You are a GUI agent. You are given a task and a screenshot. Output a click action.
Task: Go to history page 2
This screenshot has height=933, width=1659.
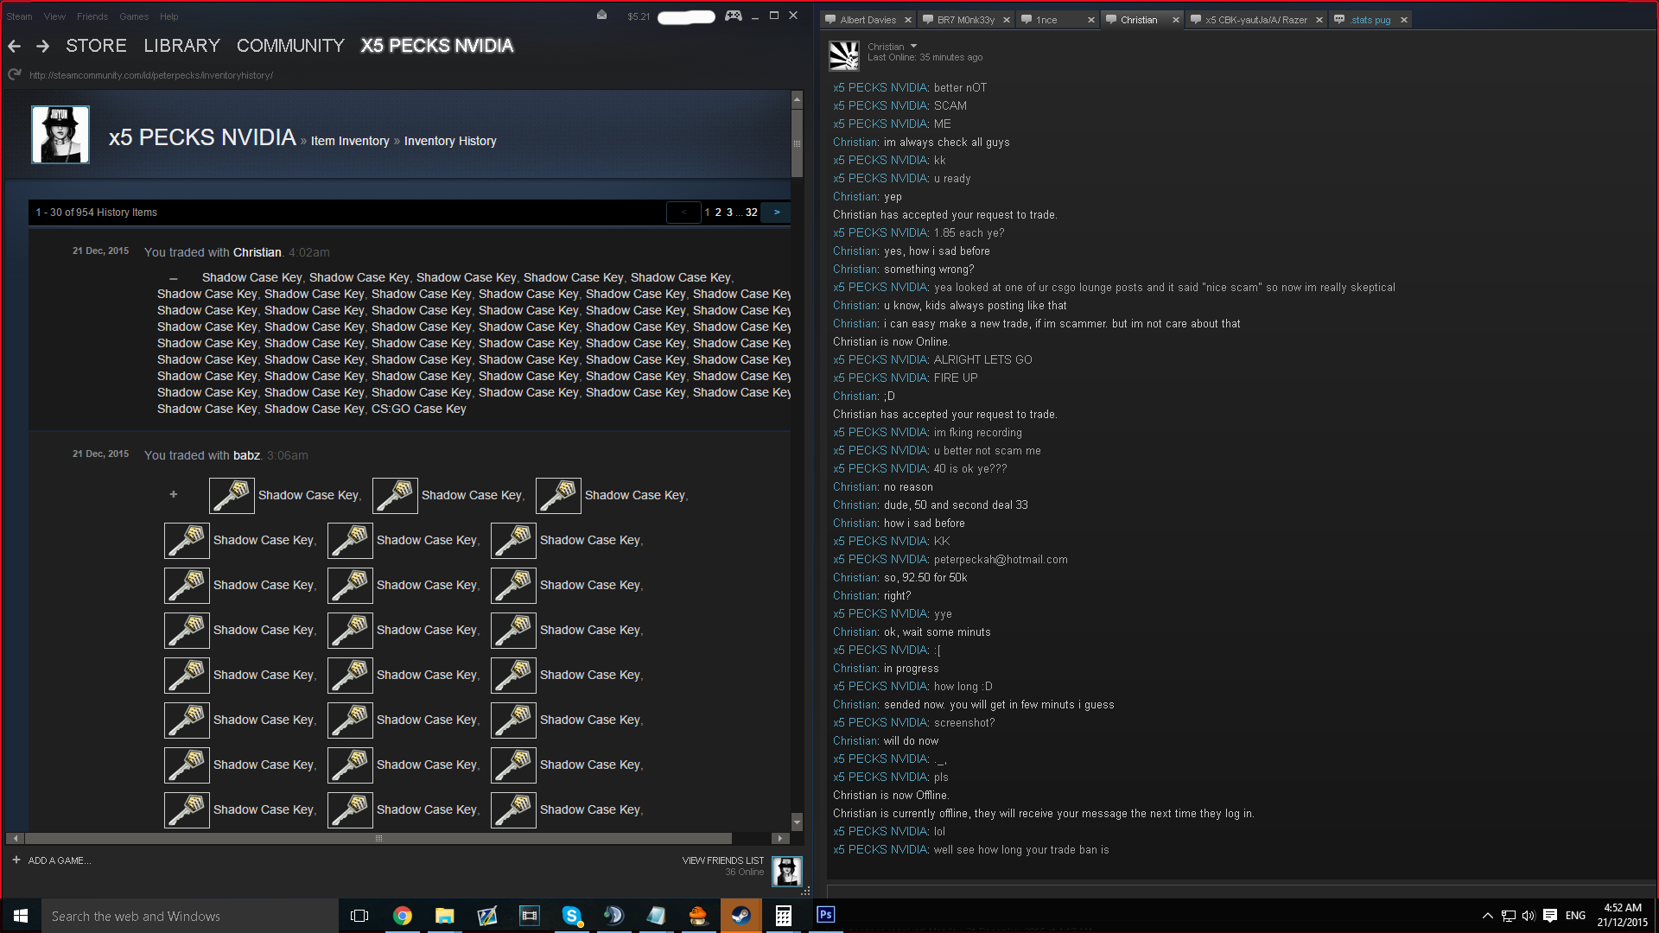click(x=717, y=213)
